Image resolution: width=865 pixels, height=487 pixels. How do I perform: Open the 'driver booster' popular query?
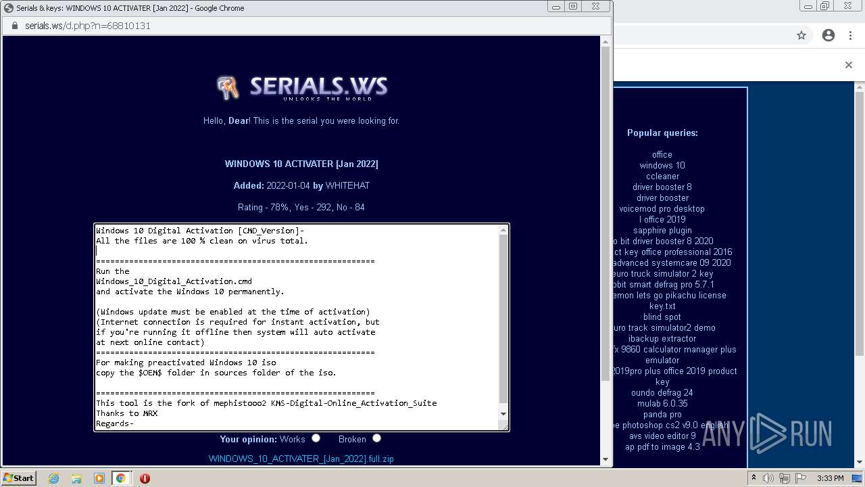(x=662, y=198)
